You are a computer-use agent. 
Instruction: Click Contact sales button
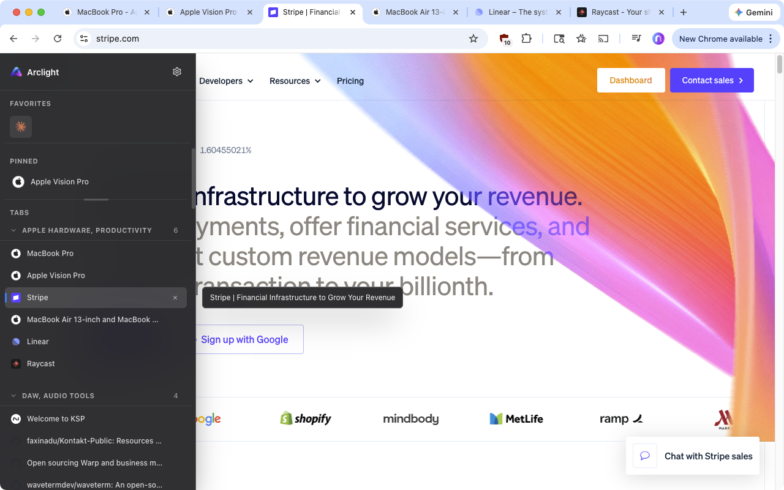[x=712, y=80]
